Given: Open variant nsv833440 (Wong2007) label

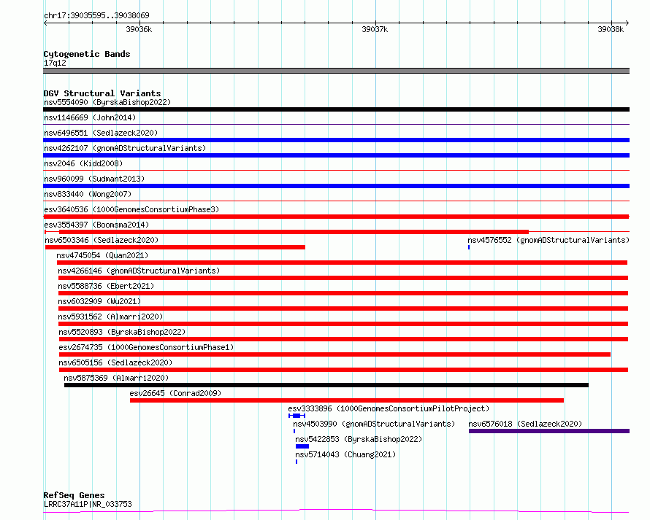Looking at the screenshot, I should [x=88, y=194].
